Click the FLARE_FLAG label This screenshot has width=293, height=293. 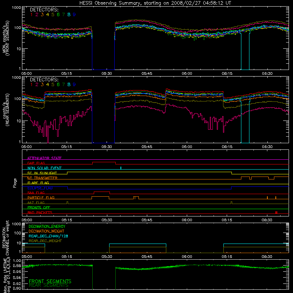point(38,183)
